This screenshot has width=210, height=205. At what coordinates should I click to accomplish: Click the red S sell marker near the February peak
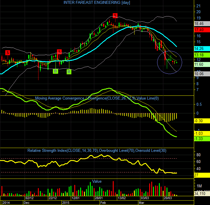(115, 16)
